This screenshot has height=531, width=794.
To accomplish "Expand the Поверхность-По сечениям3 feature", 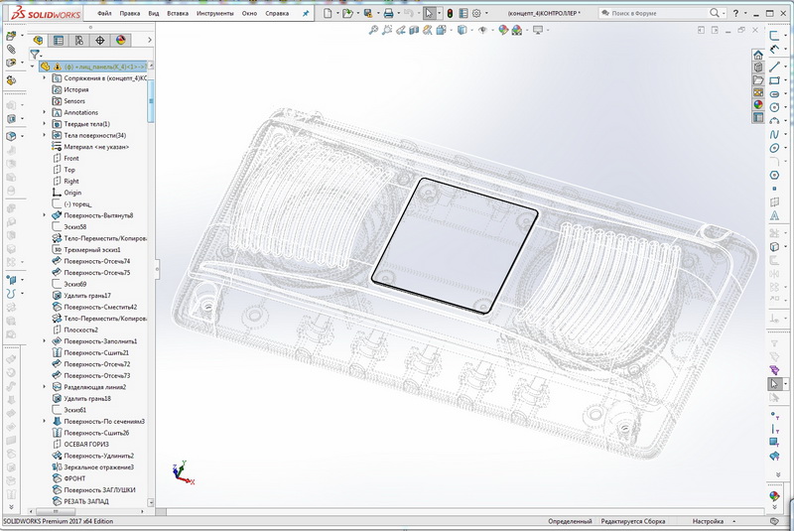I will pos(44,421).
